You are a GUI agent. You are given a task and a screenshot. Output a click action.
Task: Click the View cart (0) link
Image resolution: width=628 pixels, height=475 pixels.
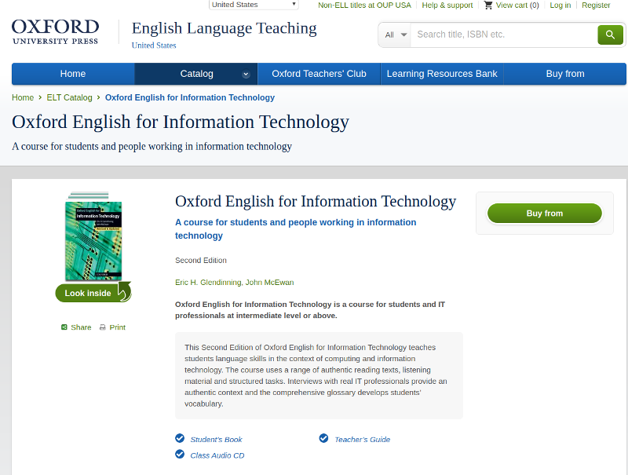click(517, 5)
